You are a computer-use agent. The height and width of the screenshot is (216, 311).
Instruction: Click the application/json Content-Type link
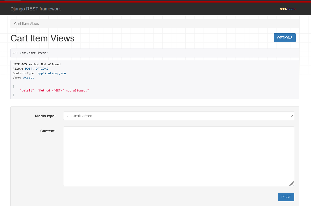point(51,73)
